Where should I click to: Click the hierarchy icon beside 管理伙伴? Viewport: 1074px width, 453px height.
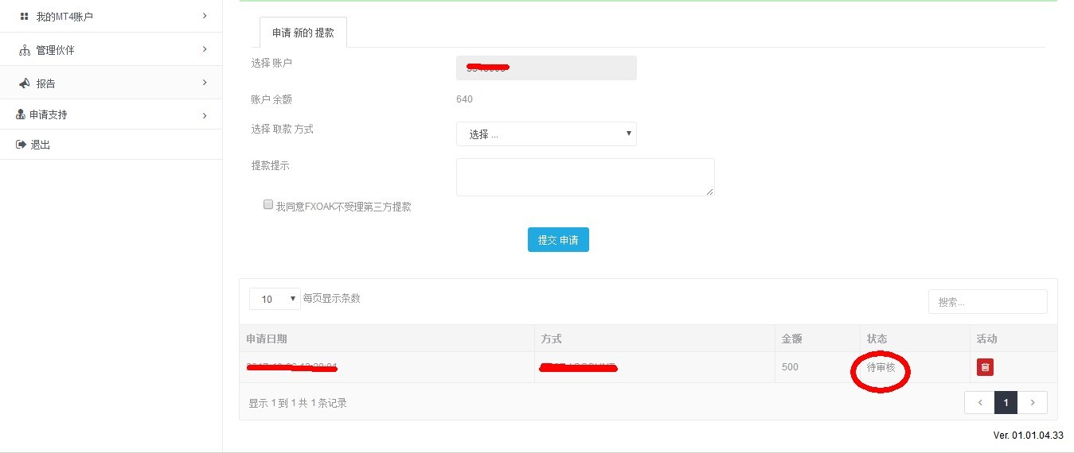pyautogui.click(x=24, y=50)
